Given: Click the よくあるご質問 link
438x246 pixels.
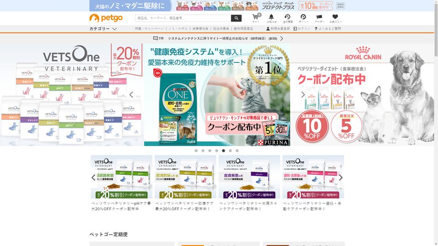Looking at the screenshot, I should [x=329, y=29].
